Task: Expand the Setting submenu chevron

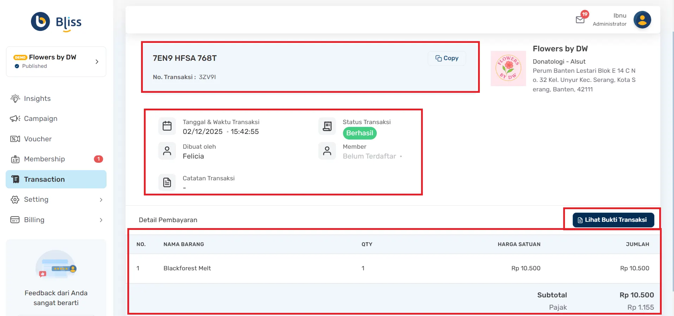Action: (x=101, y=200)
